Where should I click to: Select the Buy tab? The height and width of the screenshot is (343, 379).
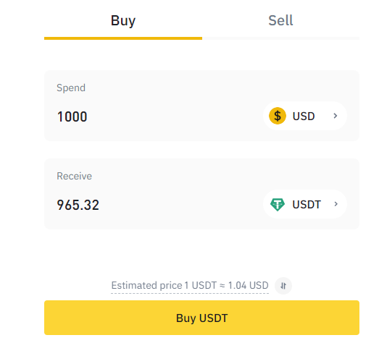(123, 20)
